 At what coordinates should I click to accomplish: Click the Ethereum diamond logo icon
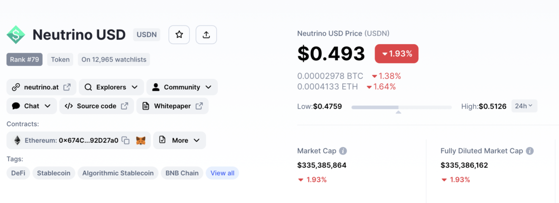17,140
